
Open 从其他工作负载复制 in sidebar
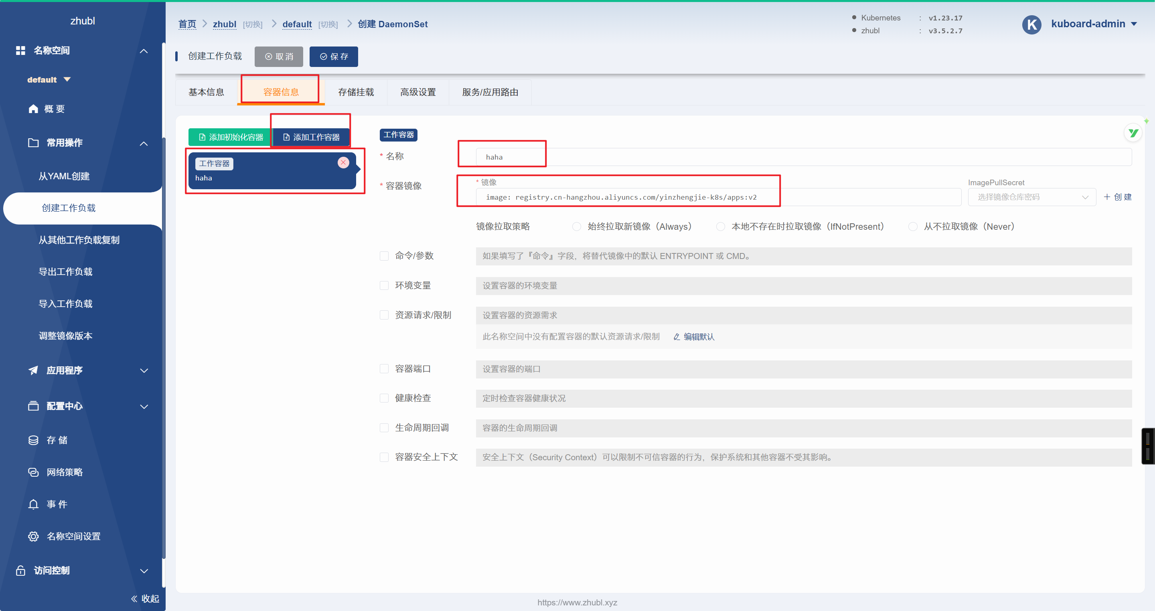click(x=79, y=240)
